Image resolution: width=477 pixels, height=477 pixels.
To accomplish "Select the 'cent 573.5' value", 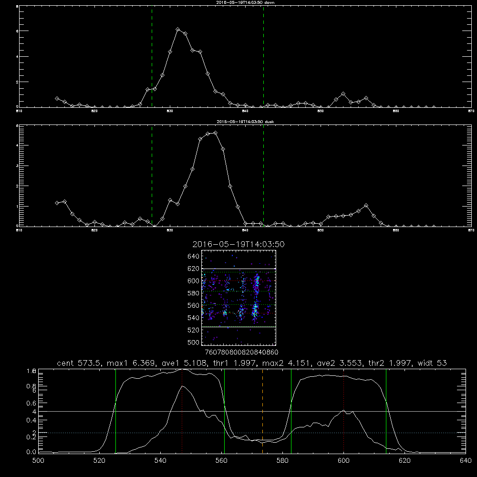I will click(x=79, y=363).
